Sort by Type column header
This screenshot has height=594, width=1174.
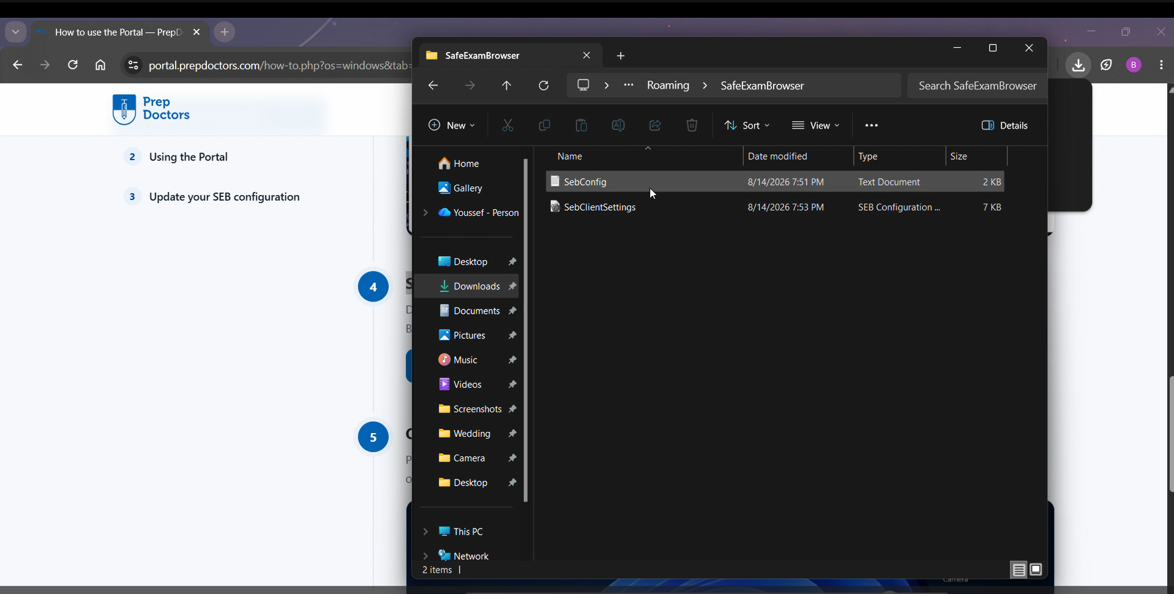coord(899,156)
